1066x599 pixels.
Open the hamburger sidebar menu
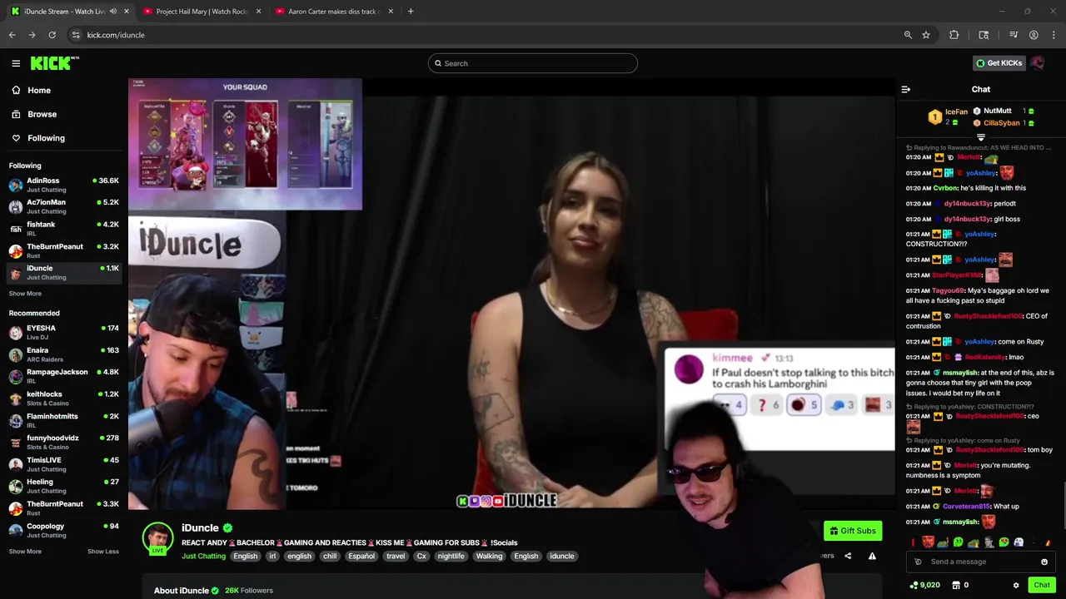pyautogui.click(x=16, y=63)
